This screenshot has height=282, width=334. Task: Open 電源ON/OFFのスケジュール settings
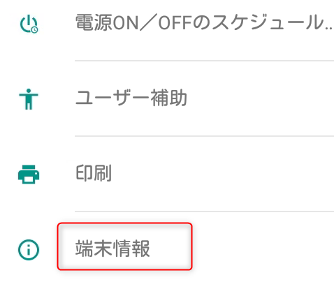tap(204, 23)
